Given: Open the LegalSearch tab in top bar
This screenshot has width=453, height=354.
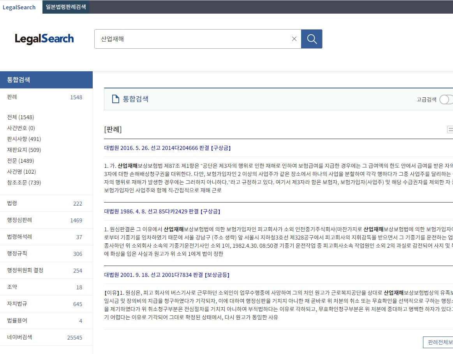Looking at the screenshot, I should (x=19, y=7).
